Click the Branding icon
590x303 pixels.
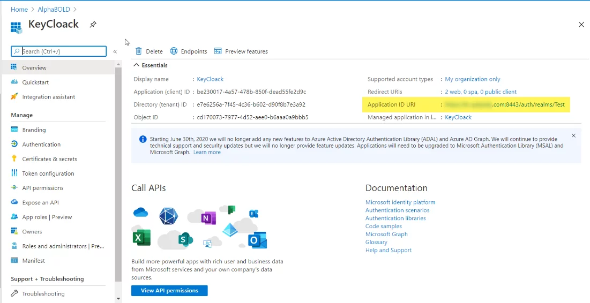pyautogui.click(x=14, y=130)
